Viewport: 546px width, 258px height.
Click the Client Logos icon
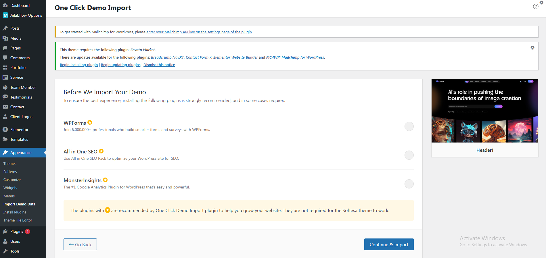coord(5,117)
